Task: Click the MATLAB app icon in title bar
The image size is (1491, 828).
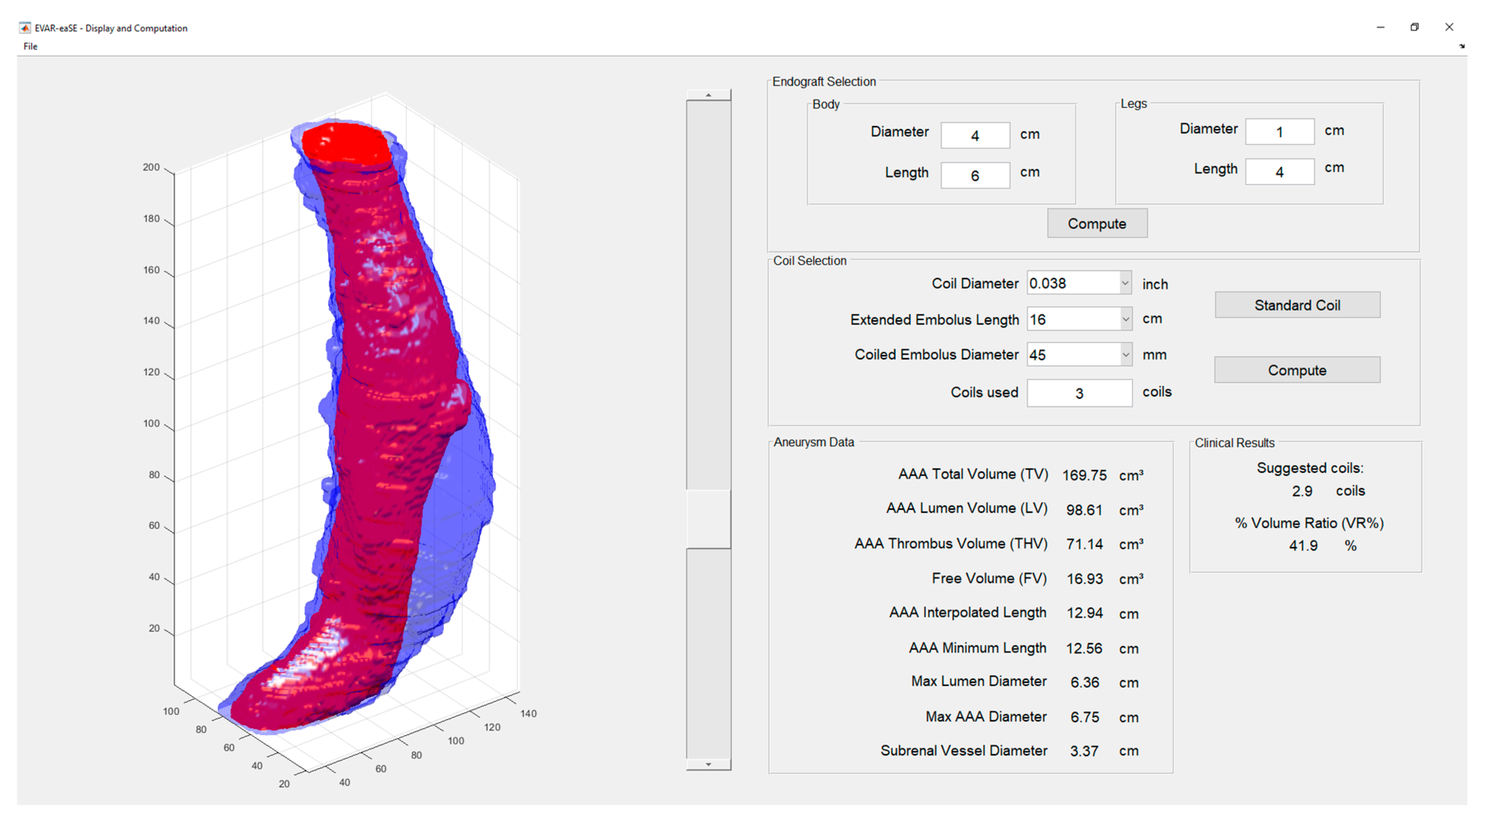Action: pyautogui.click(x=25, y=28)
